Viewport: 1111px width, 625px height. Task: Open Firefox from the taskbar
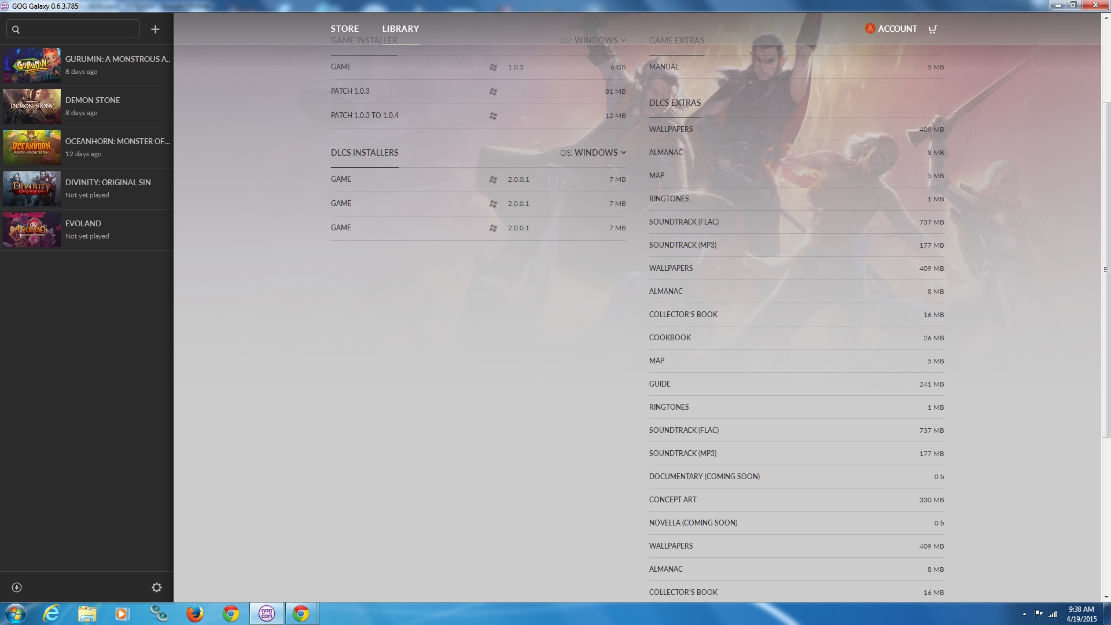click(x=194, y=613)
